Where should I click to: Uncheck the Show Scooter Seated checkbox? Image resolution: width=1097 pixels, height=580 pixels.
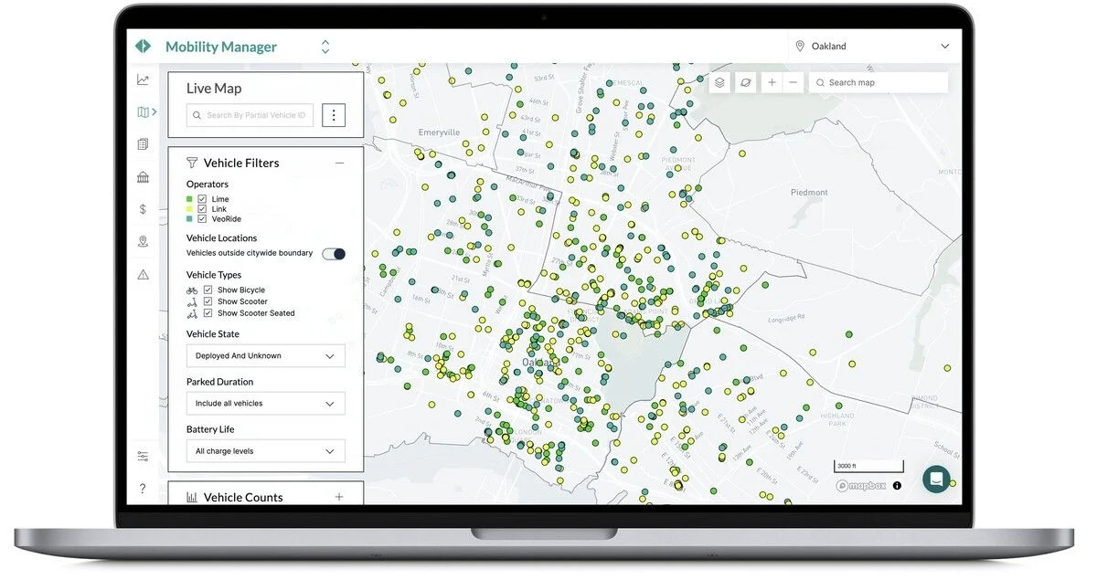point(208,313)
